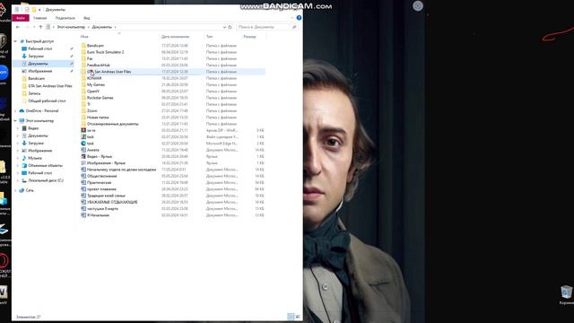Click the Музыка note icon in sidebar
574x323 pixels.
tap(24, 158)
